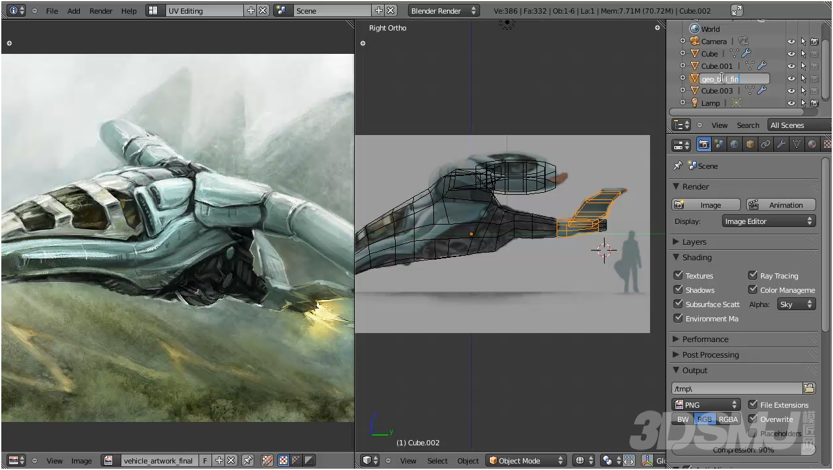Open the 3D View editor type selector
Image resolution: width=833 pixels, height=470 pixels.
tap(370, 460)
